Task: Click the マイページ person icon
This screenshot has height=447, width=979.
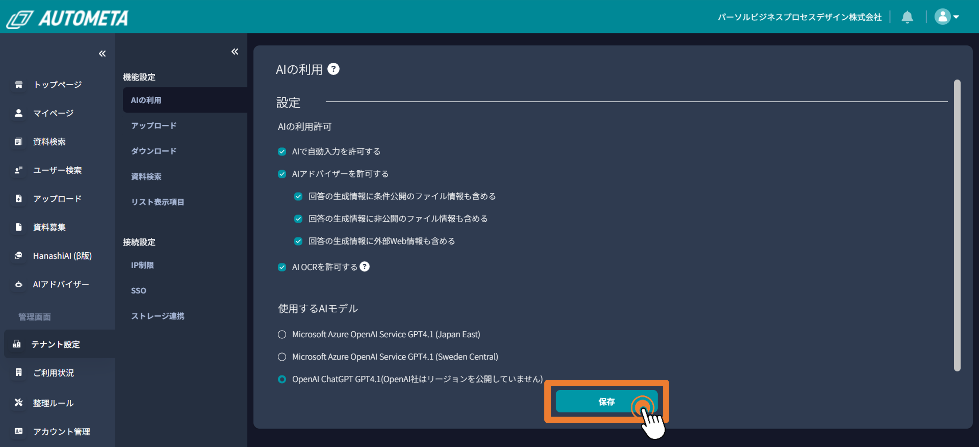Action: pyautogui.click(x=19, y=113)
